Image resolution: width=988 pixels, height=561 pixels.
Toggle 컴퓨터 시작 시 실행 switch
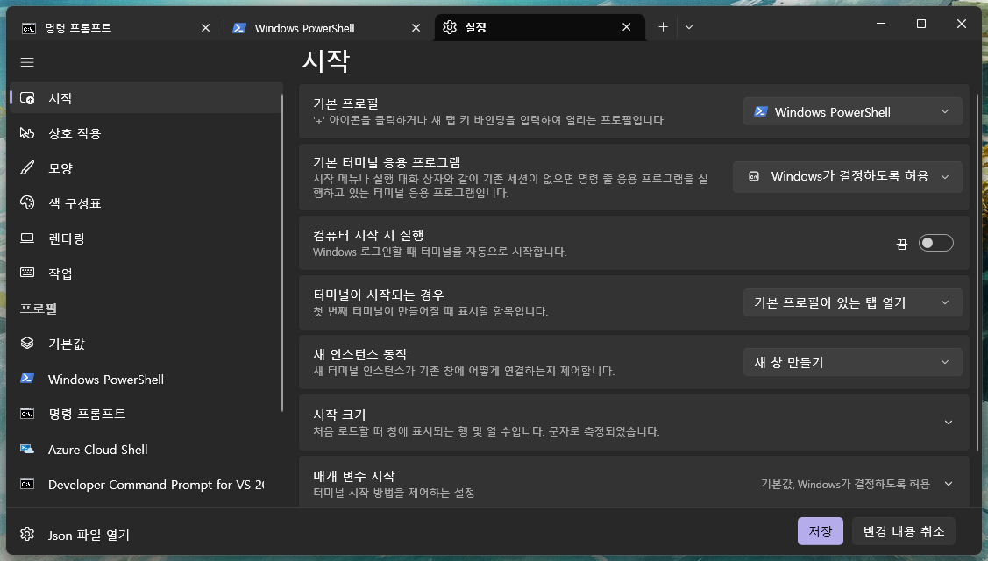(935, 244)
